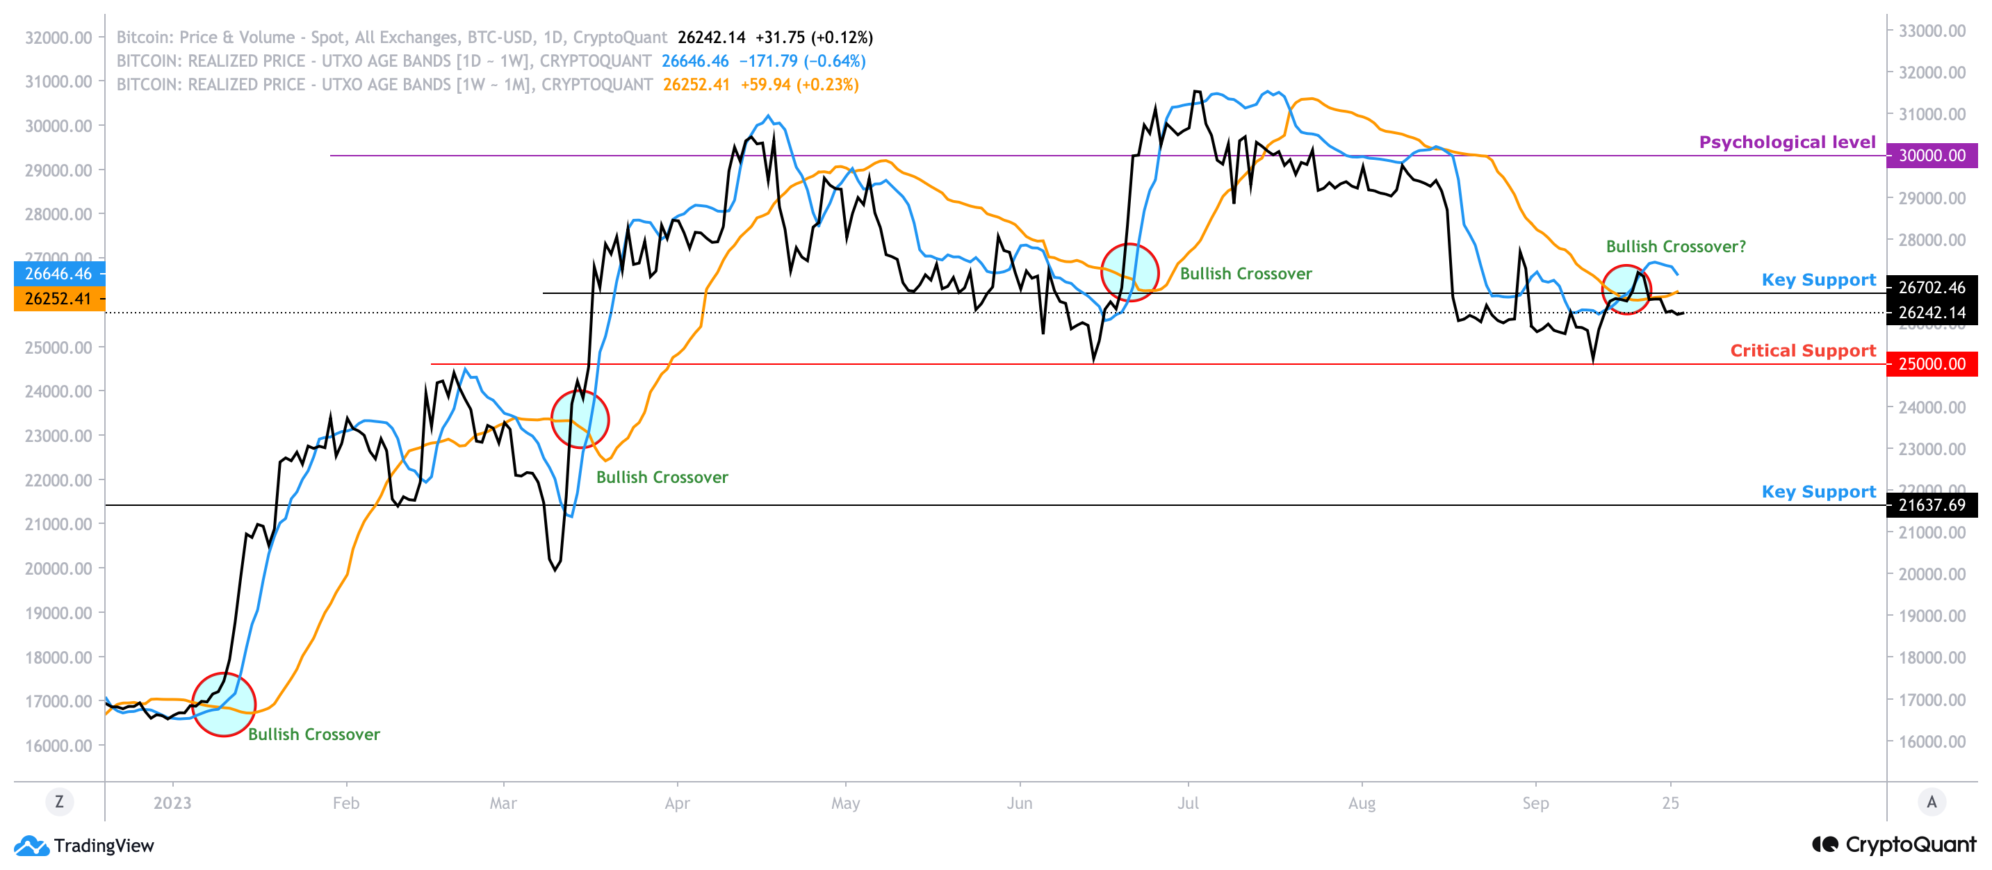Click the September Bullish Crossover? circle marker
This screenshot has height=870, width=1992.
[1626, 289]
